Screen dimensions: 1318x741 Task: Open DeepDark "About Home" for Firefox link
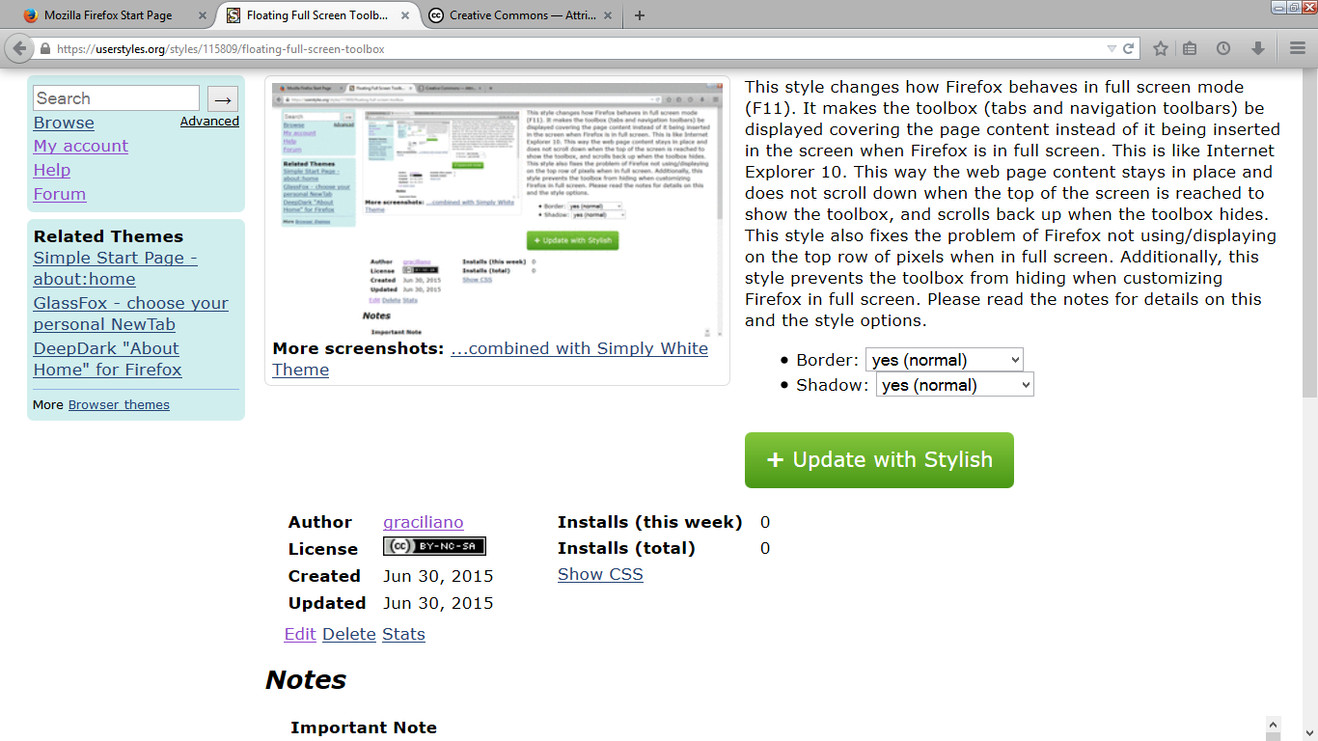(108, 359)
